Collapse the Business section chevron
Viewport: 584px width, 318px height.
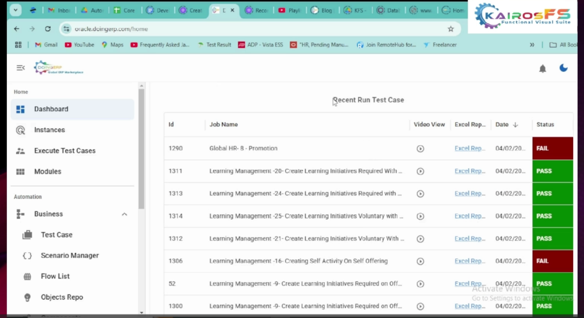click(x=124, y=214)
